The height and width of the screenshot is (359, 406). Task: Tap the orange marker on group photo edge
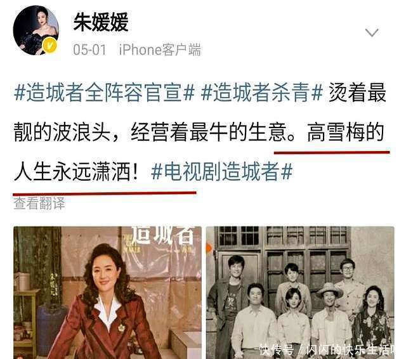tap(209, 249)
